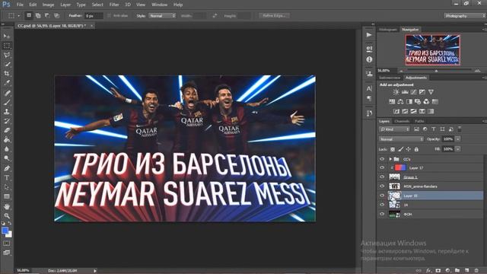
Task: Select the Horizontal Type tool
Action: pos(7,177)
